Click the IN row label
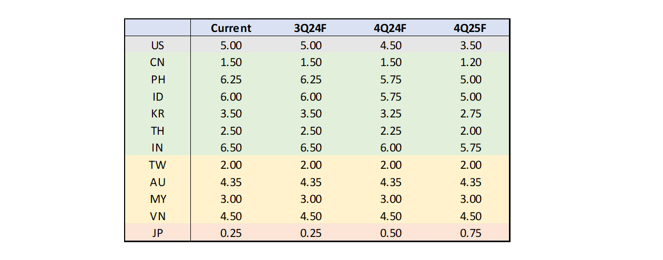 [157, 148]
